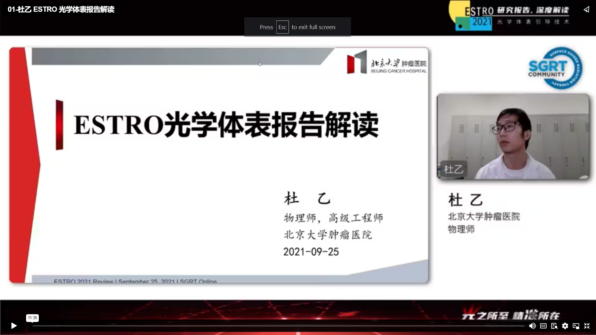The image size is (596, 335).
Task: Open the transcript search panel
Action: coord(554,326)
